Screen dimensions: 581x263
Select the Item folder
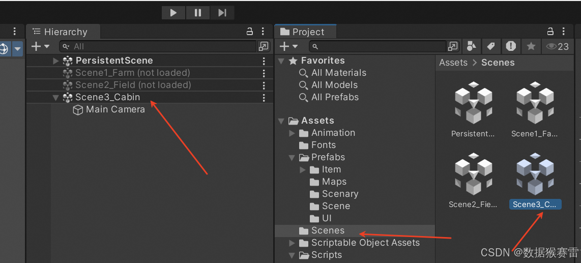tap(331, 169)
